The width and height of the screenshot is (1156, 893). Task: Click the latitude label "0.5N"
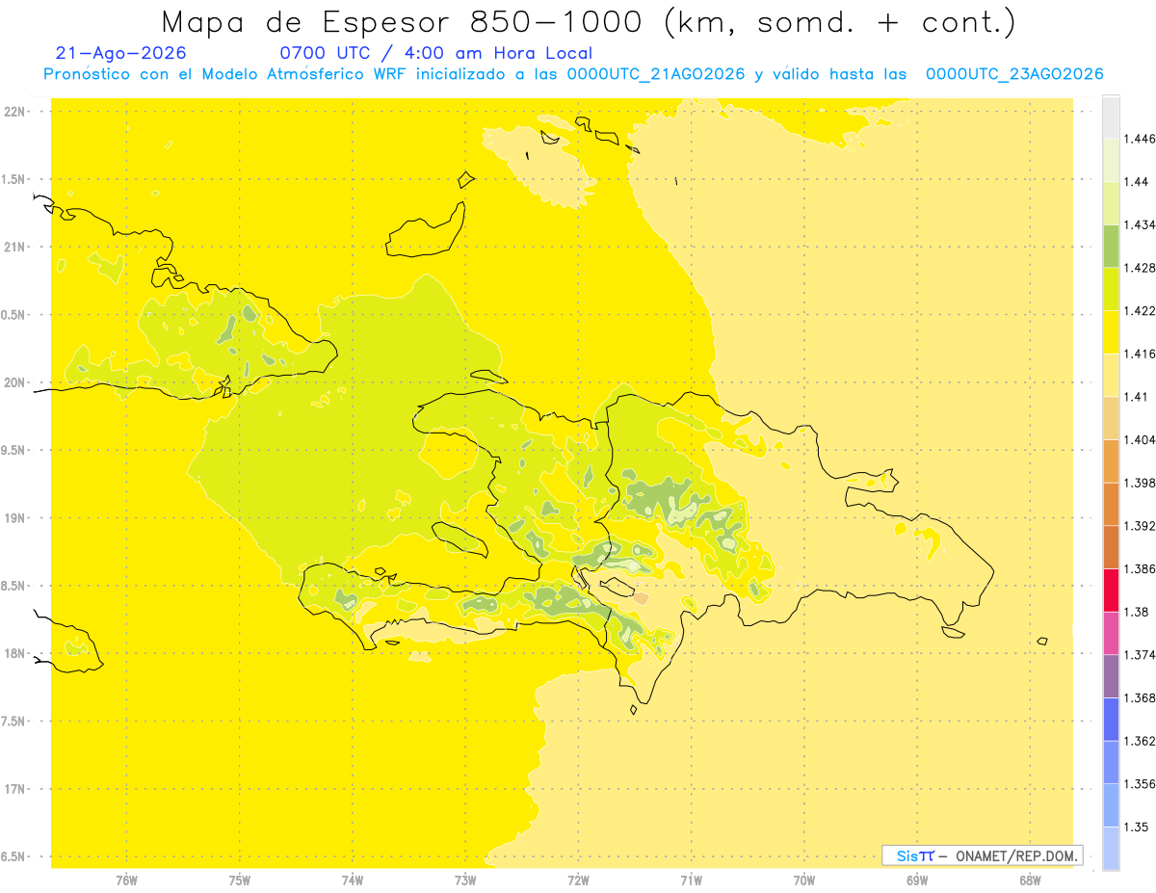click(x=14, y=315)
